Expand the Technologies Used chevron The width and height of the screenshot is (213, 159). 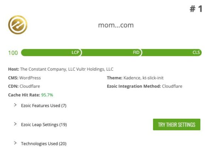click(15, 143)
